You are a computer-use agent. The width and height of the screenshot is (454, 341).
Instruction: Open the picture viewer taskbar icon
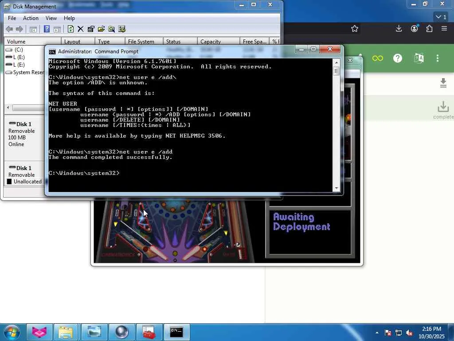[94, 332]
